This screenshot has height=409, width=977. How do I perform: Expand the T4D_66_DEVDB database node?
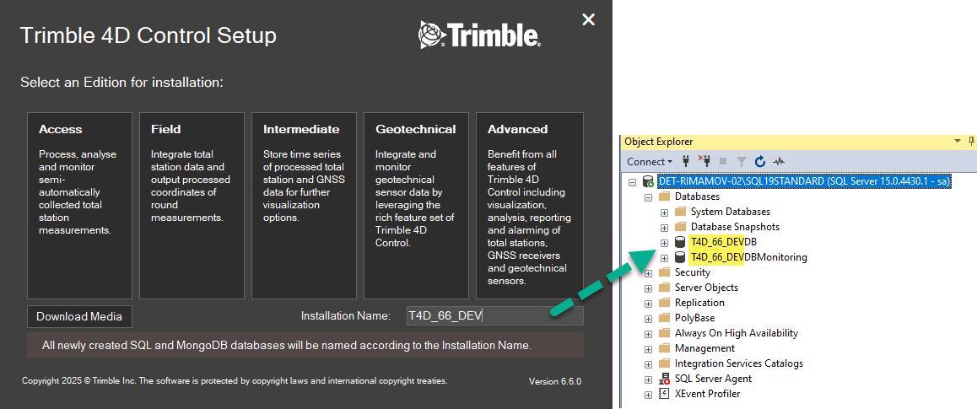[664, 242]
